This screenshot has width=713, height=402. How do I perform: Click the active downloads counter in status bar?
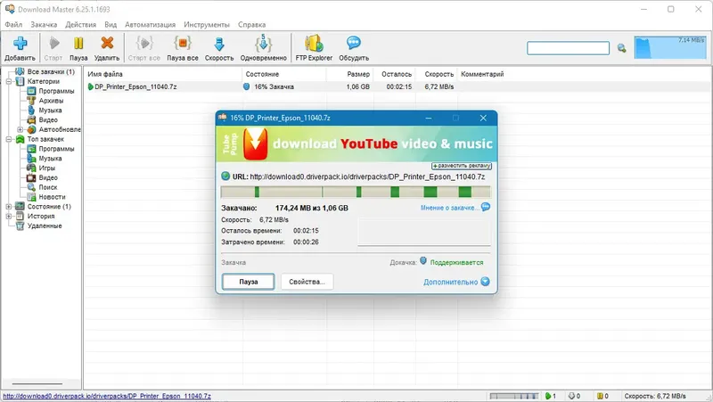click(x=551, y=396)
